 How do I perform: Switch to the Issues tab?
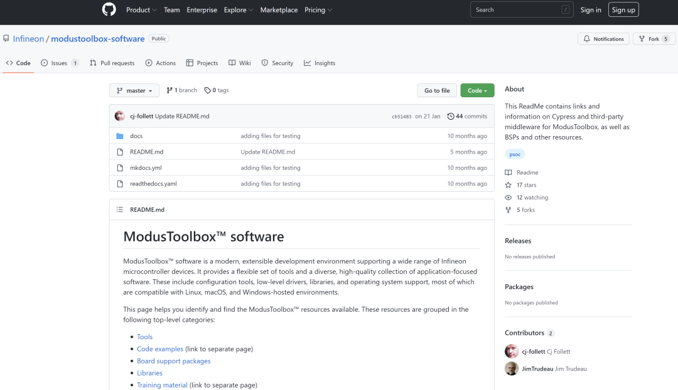[60, 63]
